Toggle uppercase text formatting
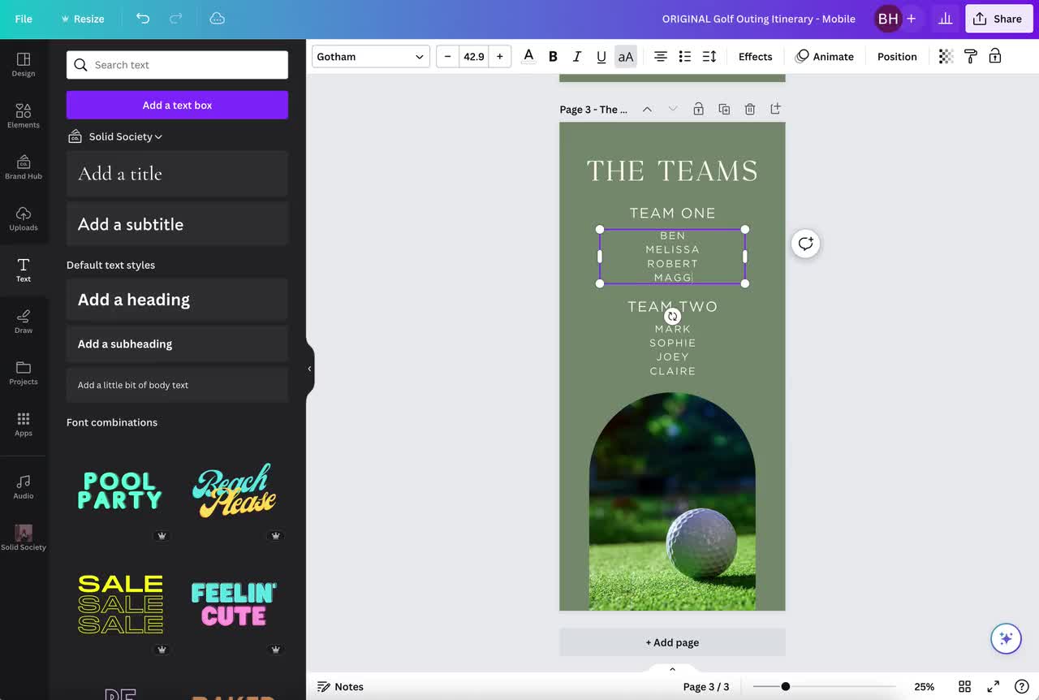 [626, 56]
